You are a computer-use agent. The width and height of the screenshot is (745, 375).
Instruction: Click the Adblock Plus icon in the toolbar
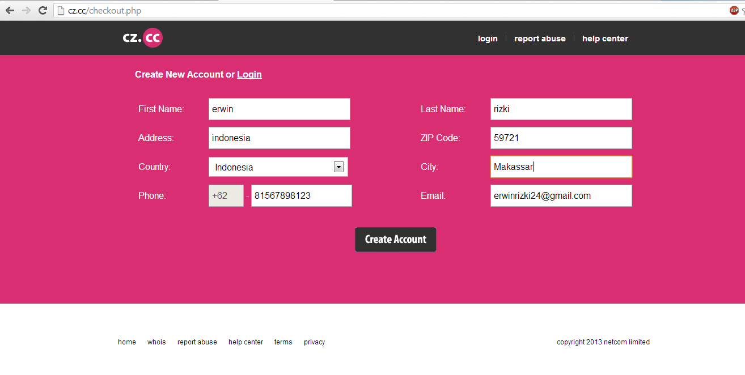734,10
